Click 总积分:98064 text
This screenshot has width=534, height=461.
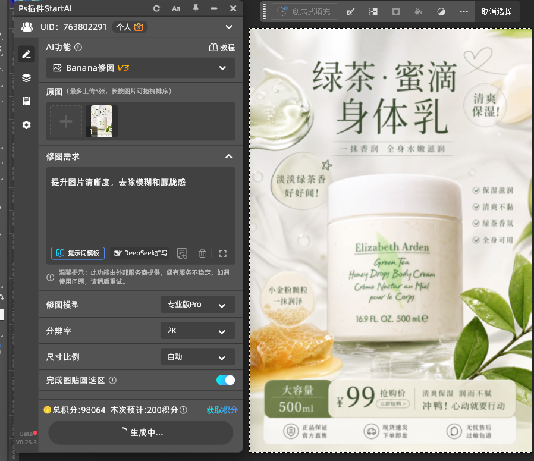tap(79, 410)
